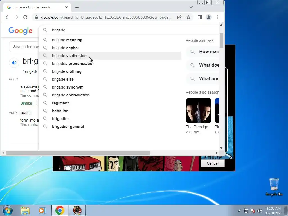Click the Action Center flag icon

click(x=253, y=211)
